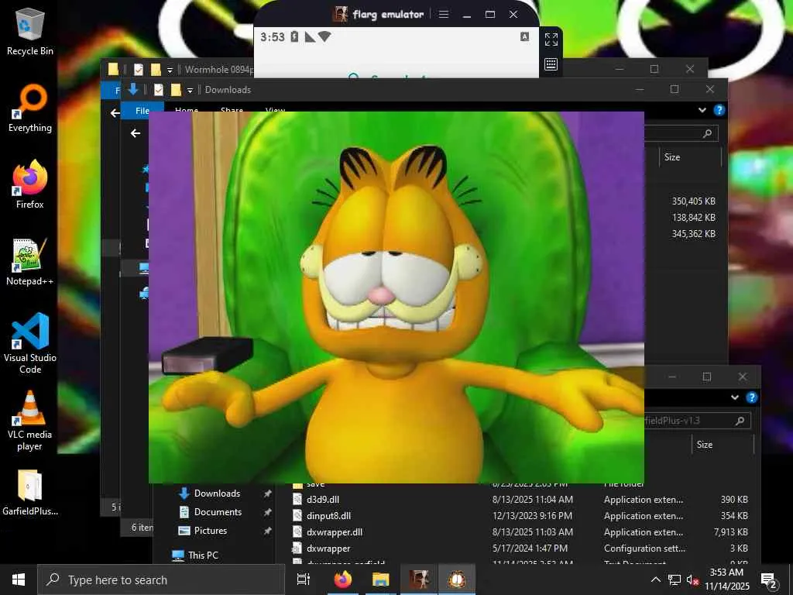Open the Firefox desktop shortcut
Image resolution: width=793 pixels, height=595 pixels.
pyautogui.click(x=30, y=184)
